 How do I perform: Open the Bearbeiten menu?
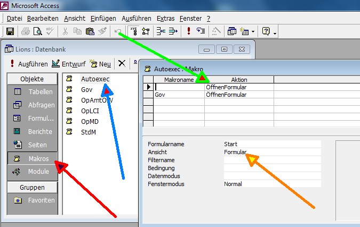43,19
